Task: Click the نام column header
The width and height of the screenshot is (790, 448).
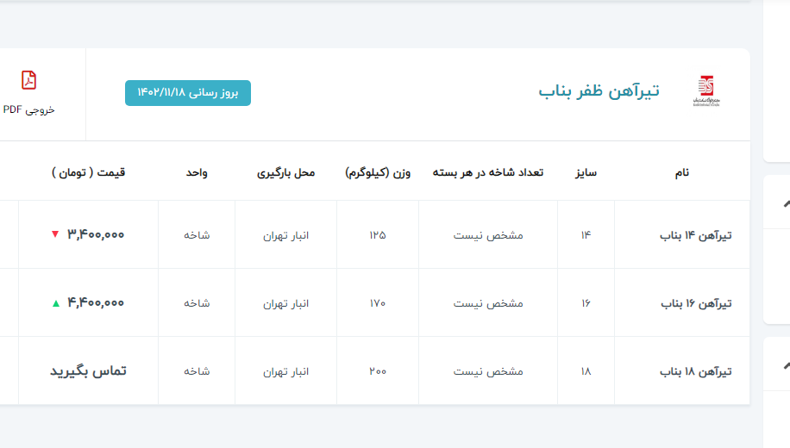Action: tap(681, 172)
